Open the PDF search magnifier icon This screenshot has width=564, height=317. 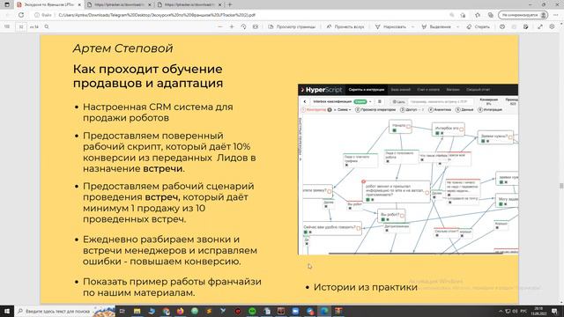pyautogui.click(x=47, y=26)
